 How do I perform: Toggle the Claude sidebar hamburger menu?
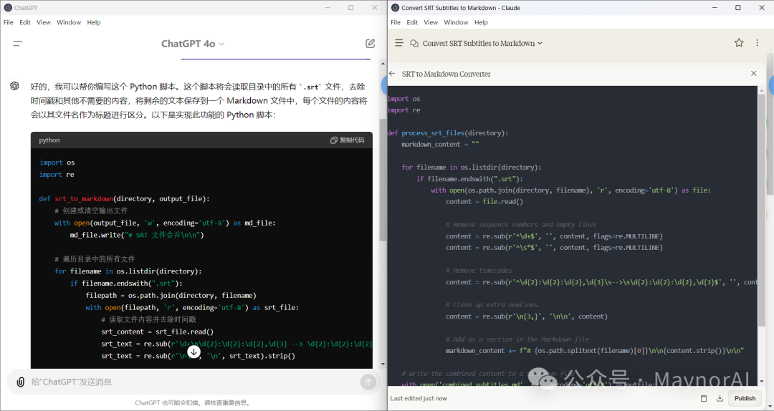(x=399, y=43)
